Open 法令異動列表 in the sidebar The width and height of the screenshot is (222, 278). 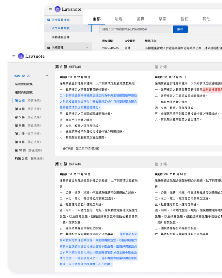point(60,28)
